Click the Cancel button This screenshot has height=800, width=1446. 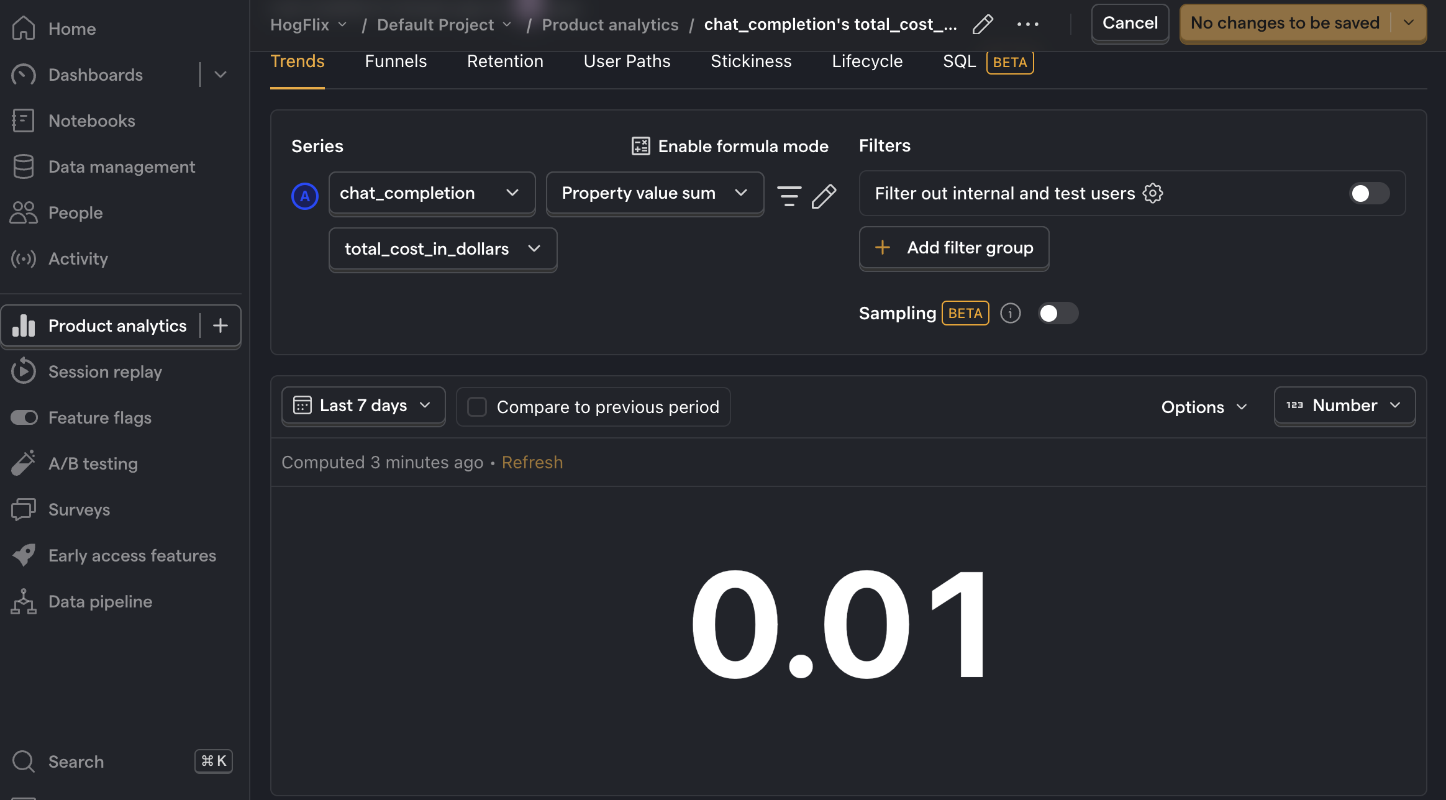pos(1130,23)
